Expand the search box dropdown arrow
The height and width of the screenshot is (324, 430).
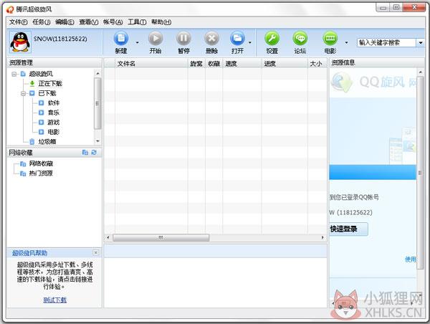(x=421, y=42)
